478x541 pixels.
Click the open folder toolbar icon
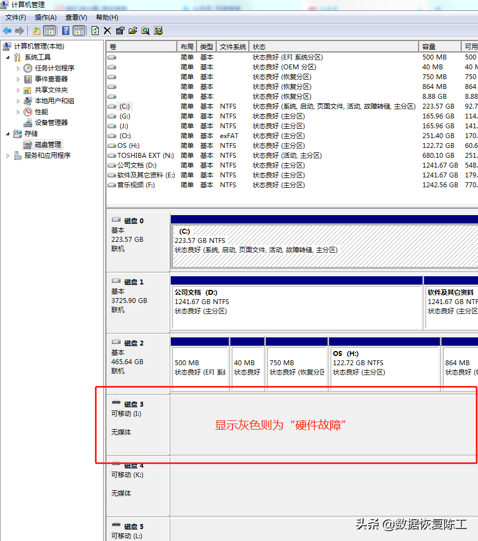(x=133, y=31)
